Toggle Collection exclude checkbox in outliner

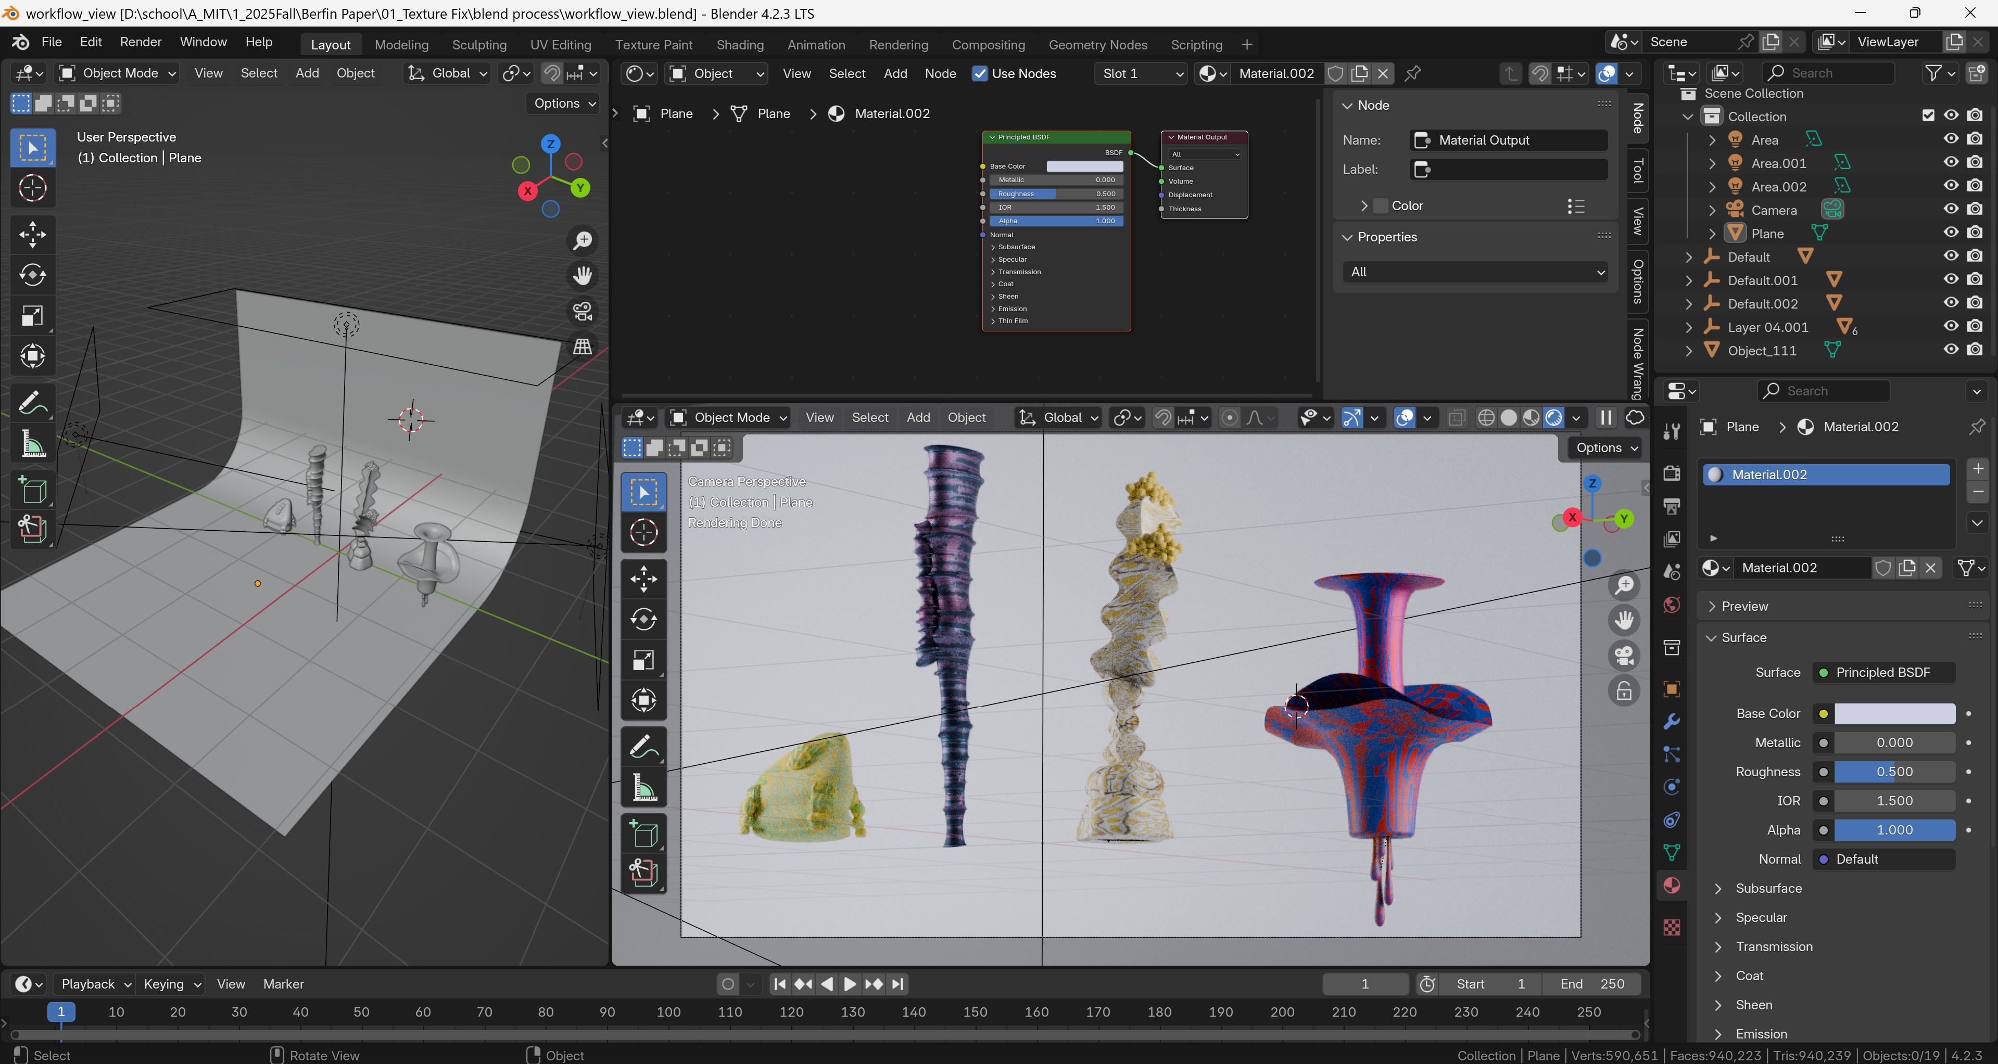(1928, 116)
